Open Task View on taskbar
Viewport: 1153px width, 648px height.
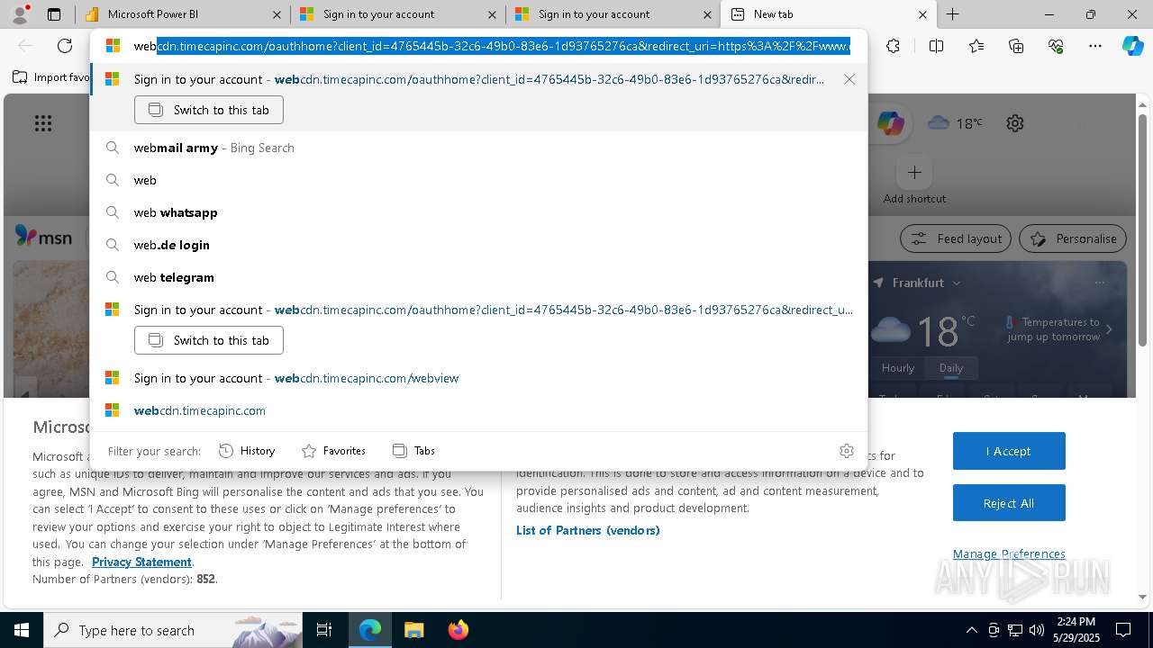pos(324,630)
